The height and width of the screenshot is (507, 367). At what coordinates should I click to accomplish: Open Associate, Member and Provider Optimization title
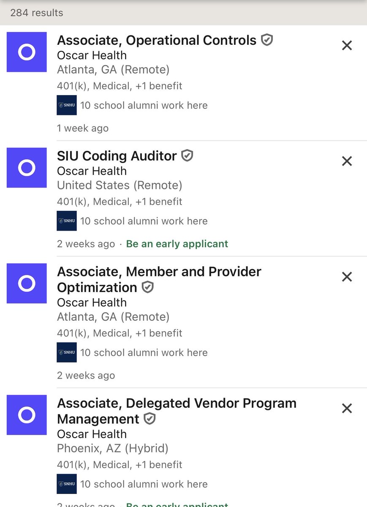pyautogui.click(x=159, y=279)
